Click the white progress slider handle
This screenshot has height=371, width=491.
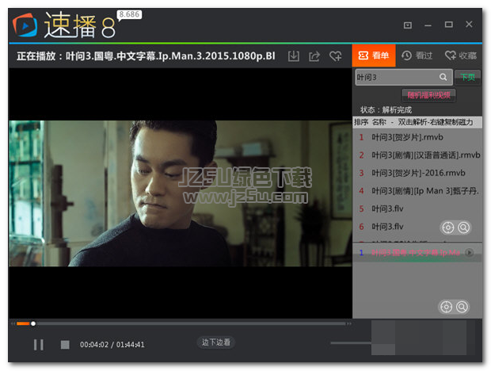pyautogui.click(x=33, y=323)
